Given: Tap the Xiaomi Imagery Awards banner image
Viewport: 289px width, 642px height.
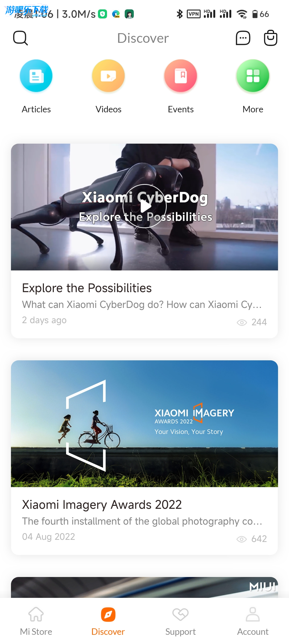Looking at the screenshot, I should click(144, 424).
